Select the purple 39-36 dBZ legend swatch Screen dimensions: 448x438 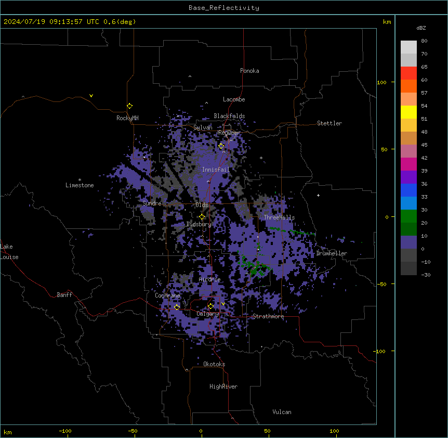(x=409, y=177)
